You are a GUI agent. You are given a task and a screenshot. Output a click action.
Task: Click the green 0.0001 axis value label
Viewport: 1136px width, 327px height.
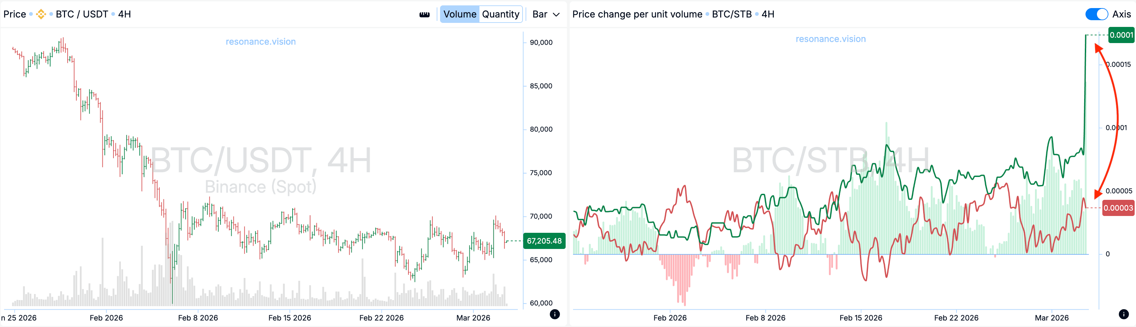pyautogui.click(x=1121, y=35)
